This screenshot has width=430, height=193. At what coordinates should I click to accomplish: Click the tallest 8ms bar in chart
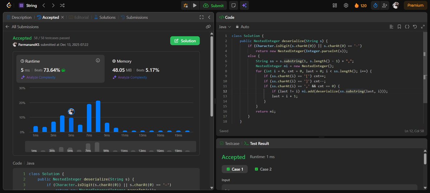coord(98,116)
